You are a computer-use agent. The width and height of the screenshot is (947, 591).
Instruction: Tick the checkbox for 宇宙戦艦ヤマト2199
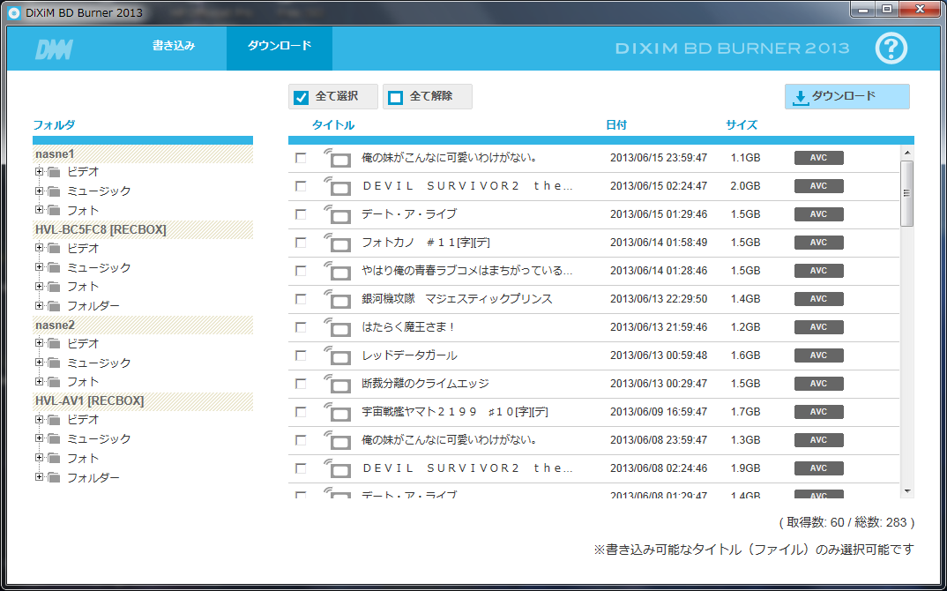pos(301,412)
